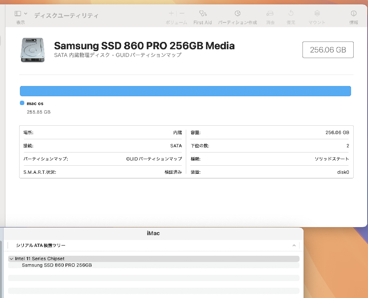Click the hard disk drive image
Image resolution: width=368 pixels, height=298 pixels.
coord(33,50)
